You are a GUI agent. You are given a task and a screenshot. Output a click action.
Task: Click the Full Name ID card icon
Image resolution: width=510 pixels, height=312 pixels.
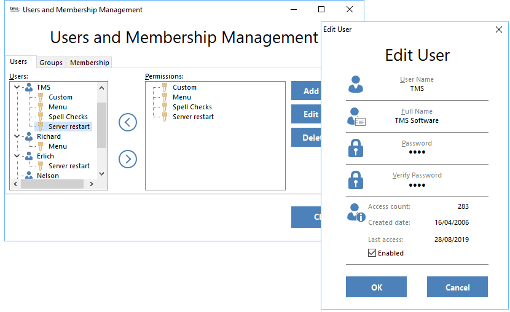point(356,116)
